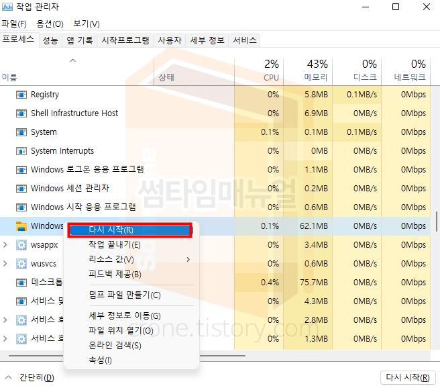
Task: Sort by the 상태 column header
Action: (x=195, y=71)
